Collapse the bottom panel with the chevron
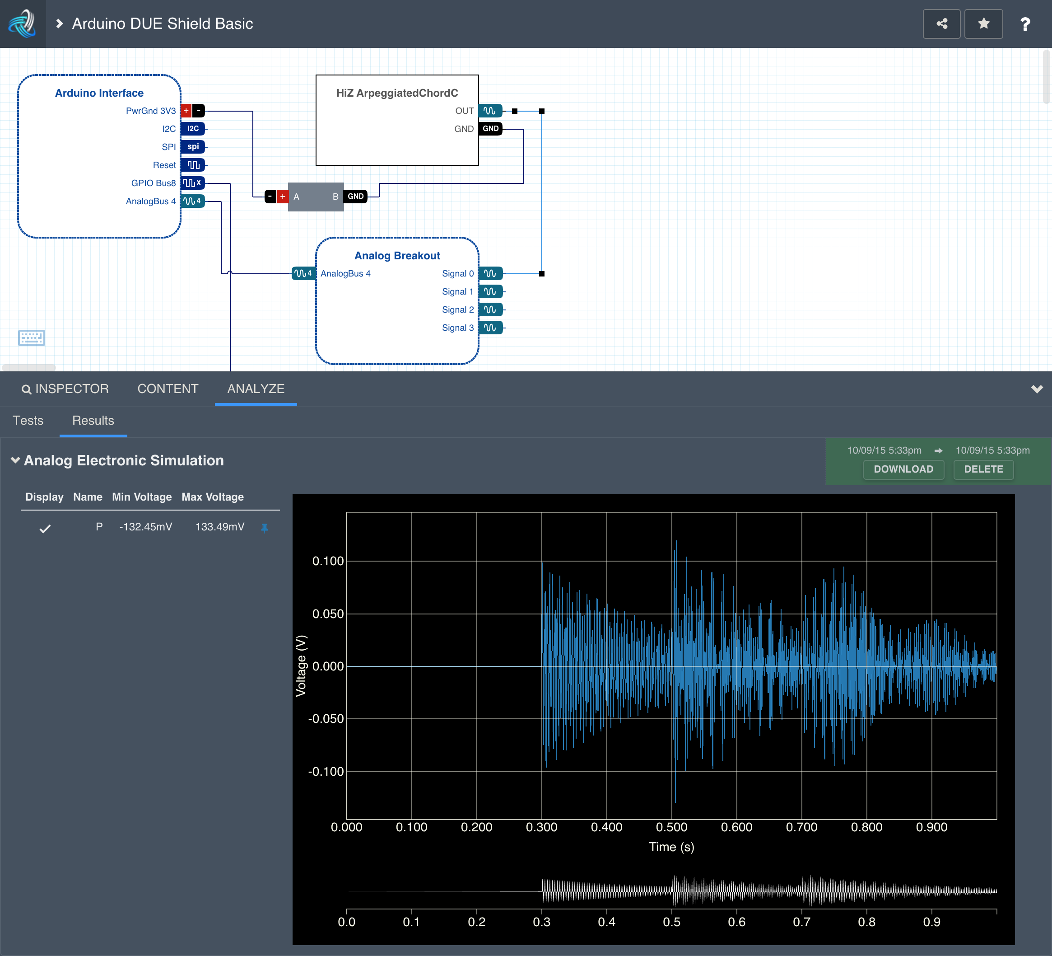This screenshot has height=956, width=1052. pos(1036,389)
